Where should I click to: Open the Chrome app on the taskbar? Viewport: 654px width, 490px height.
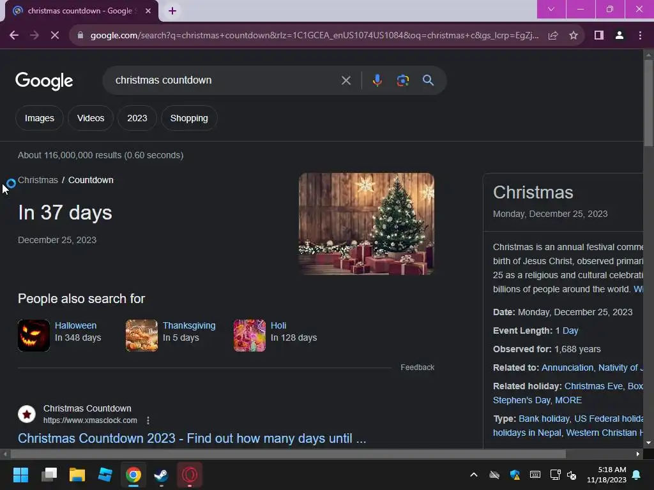(x=133, y=475)
